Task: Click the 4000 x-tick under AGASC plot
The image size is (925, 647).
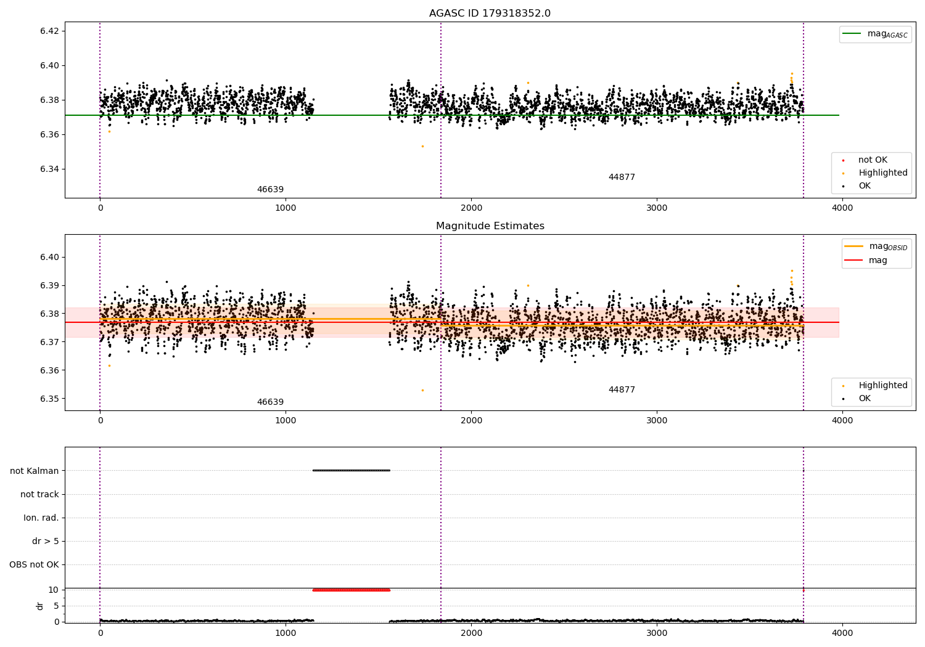Action: coord(842,208)
